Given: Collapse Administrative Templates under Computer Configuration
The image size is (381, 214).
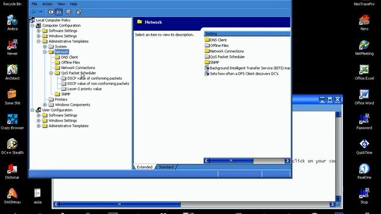Looking at the screenshot, I should tap(39, 42).
